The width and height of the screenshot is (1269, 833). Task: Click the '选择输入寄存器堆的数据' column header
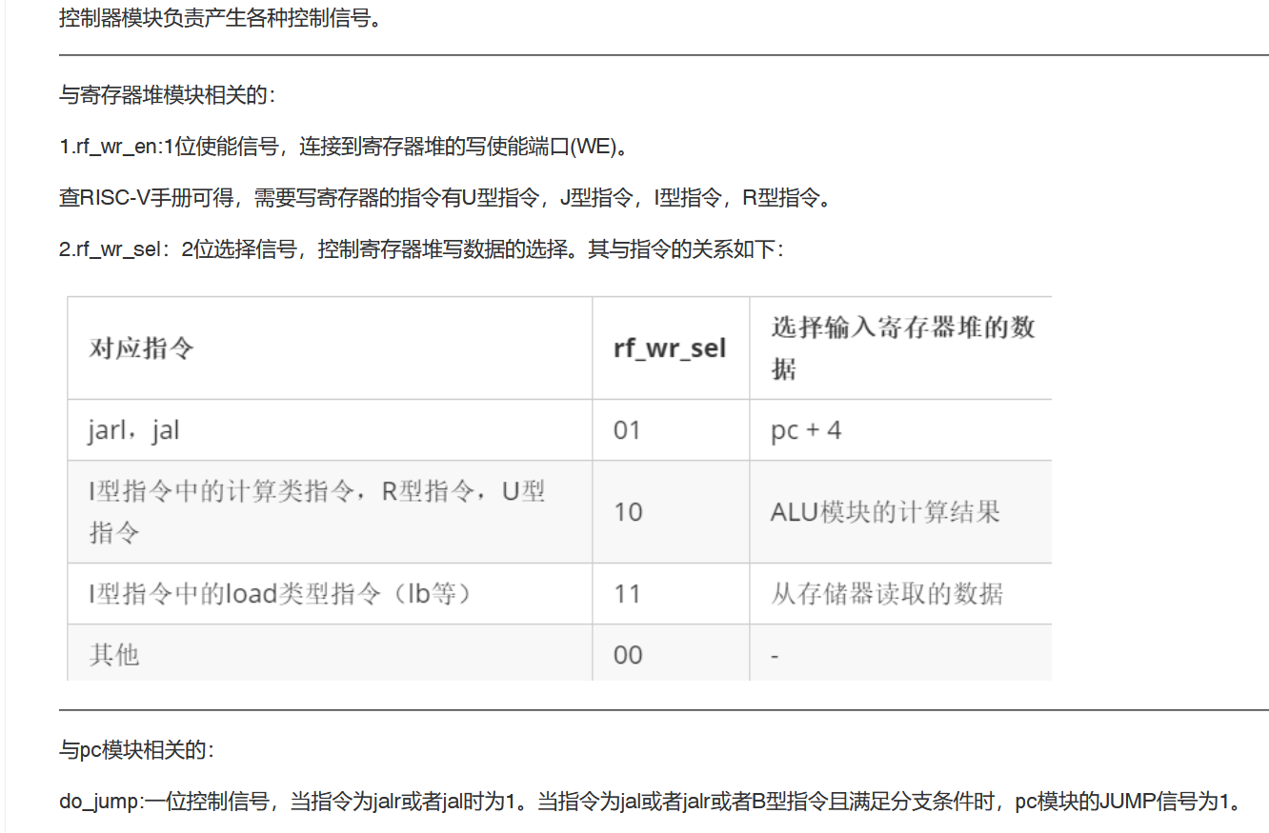pyautogui.click(x=901, y=348)
